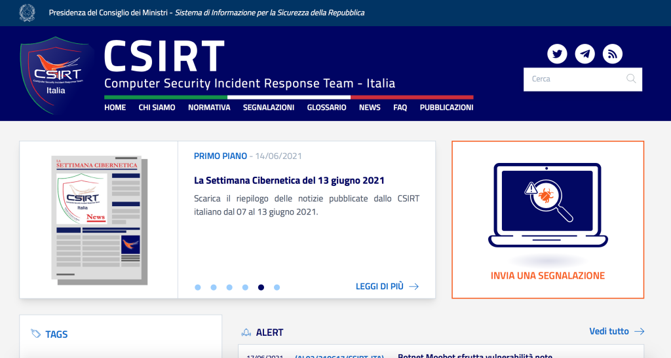Click the TAGS section heading
Screen dimensions: 671x358
click(56, 334)
